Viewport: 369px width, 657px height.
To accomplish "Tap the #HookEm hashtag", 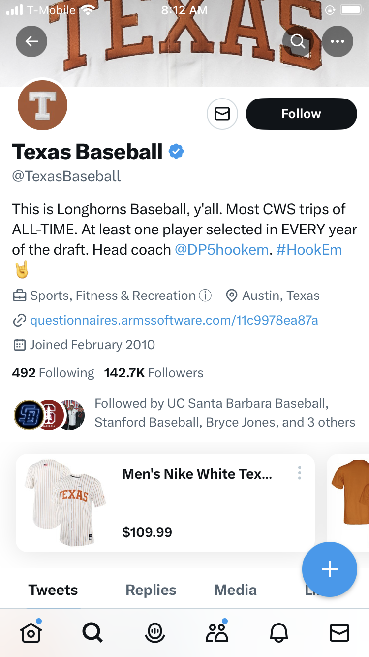I will click(309, 250).
